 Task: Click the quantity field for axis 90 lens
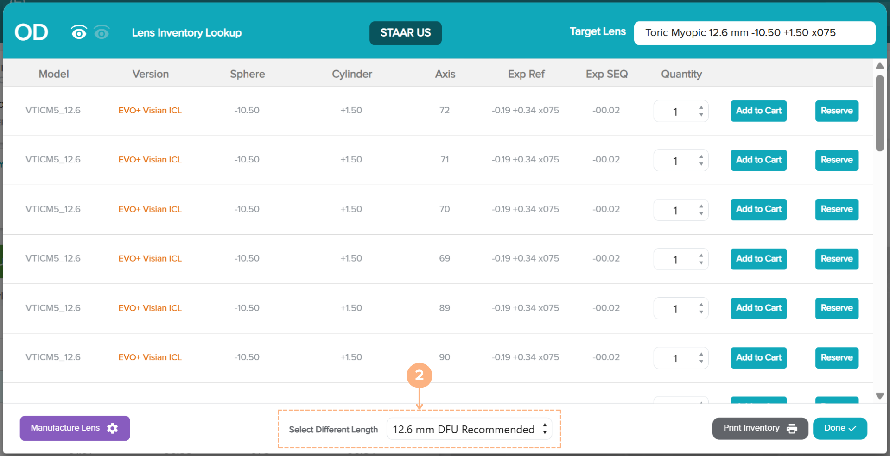675,358
